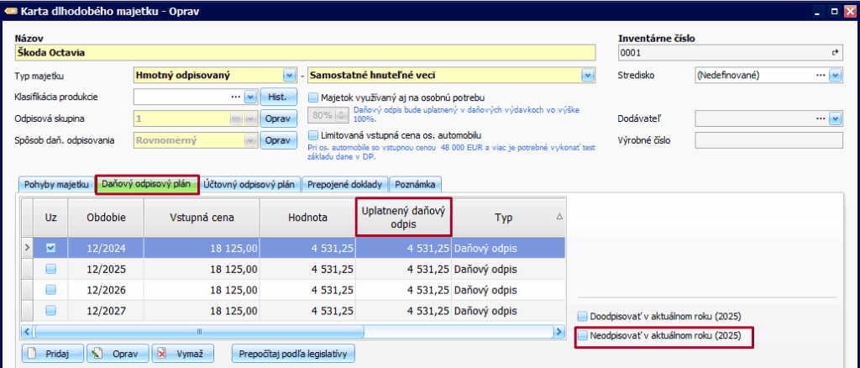
Task: Open the Samostatné hnuteľné veci dropdown
Action: tap(588, 75)
